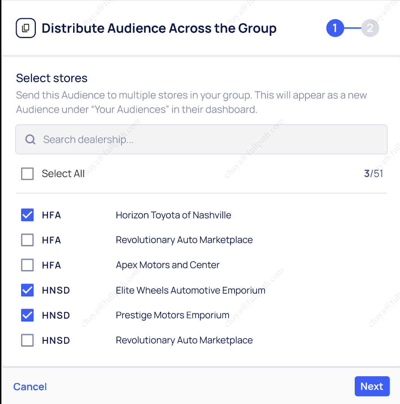Click the Horizon Toyota of Nashville store name

pos(174,215)
